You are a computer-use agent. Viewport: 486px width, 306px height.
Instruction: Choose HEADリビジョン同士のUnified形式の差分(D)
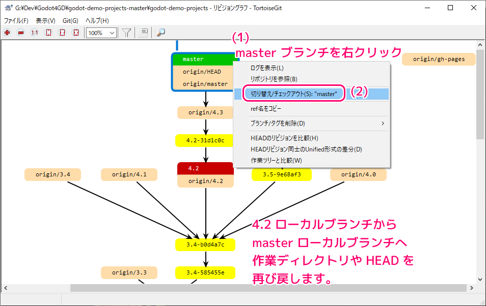click(311, 149)
